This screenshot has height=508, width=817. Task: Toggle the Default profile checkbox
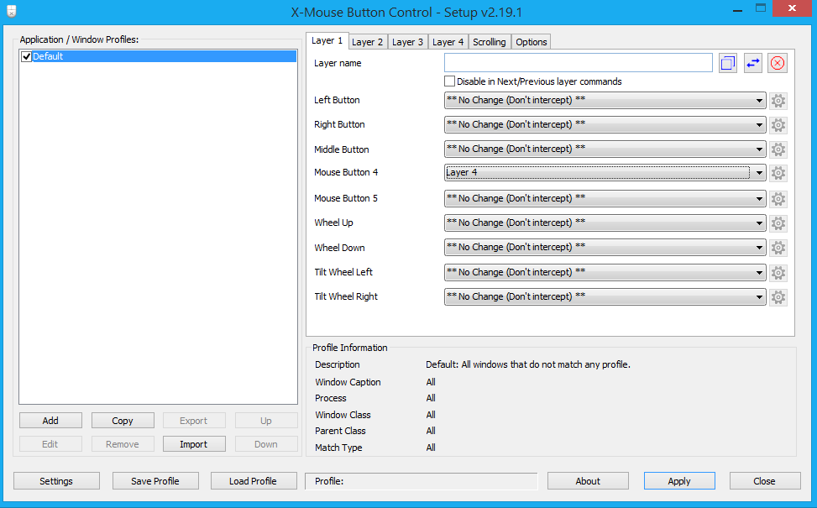click(26, 56)
